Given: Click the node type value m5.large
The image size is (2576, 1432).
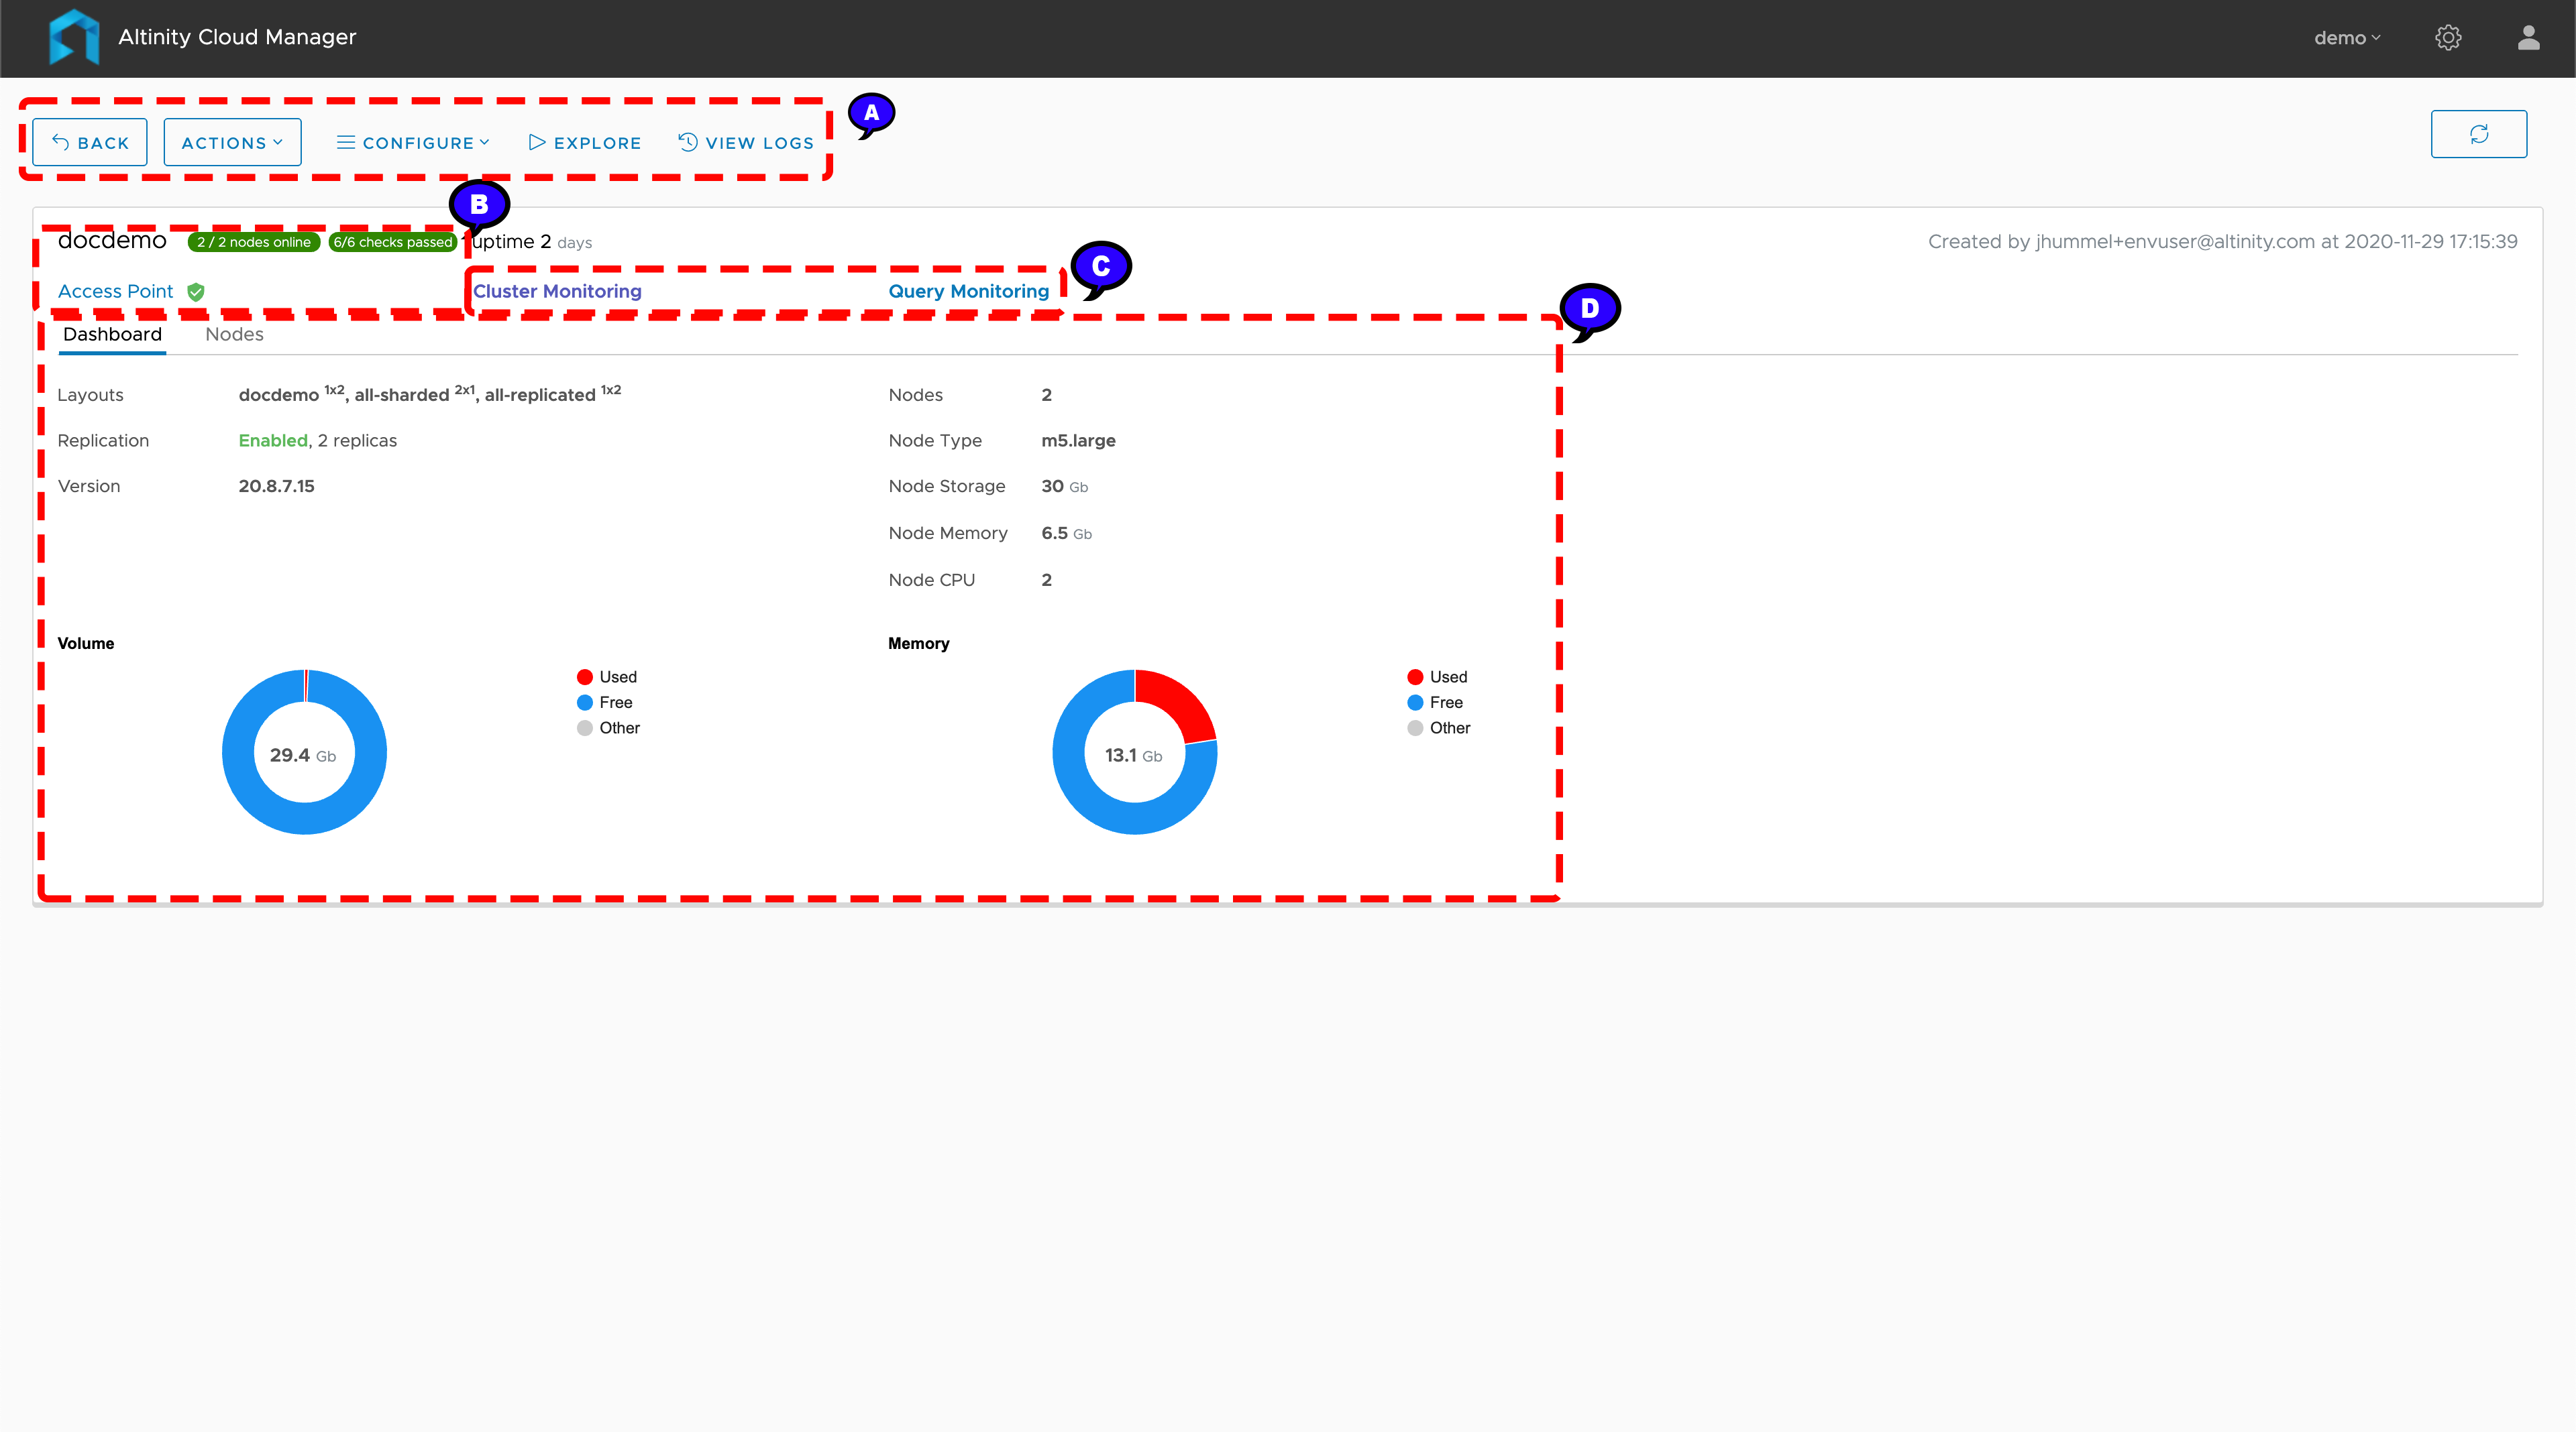Looking at the screenshot, I should point(1078,440).
